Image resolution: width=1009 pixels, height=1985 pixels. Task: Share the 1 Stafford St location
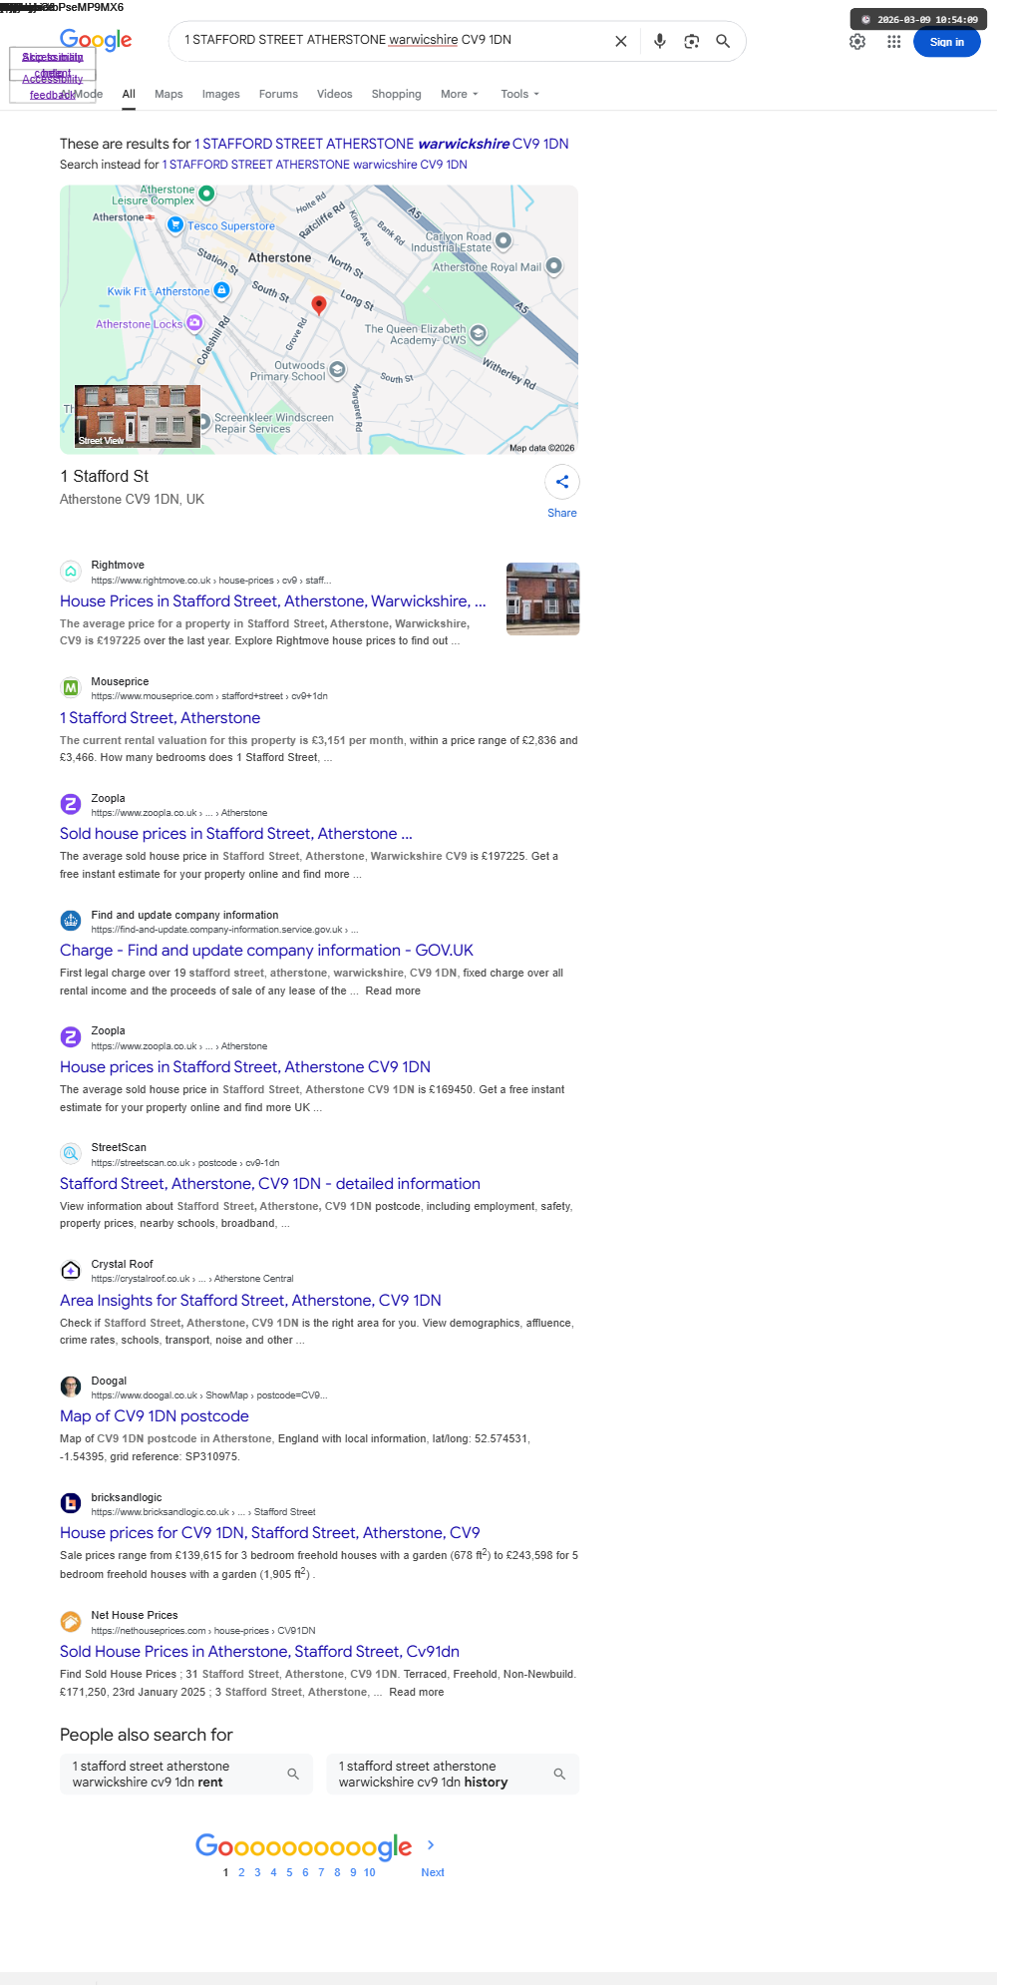[x=562, y=482]
